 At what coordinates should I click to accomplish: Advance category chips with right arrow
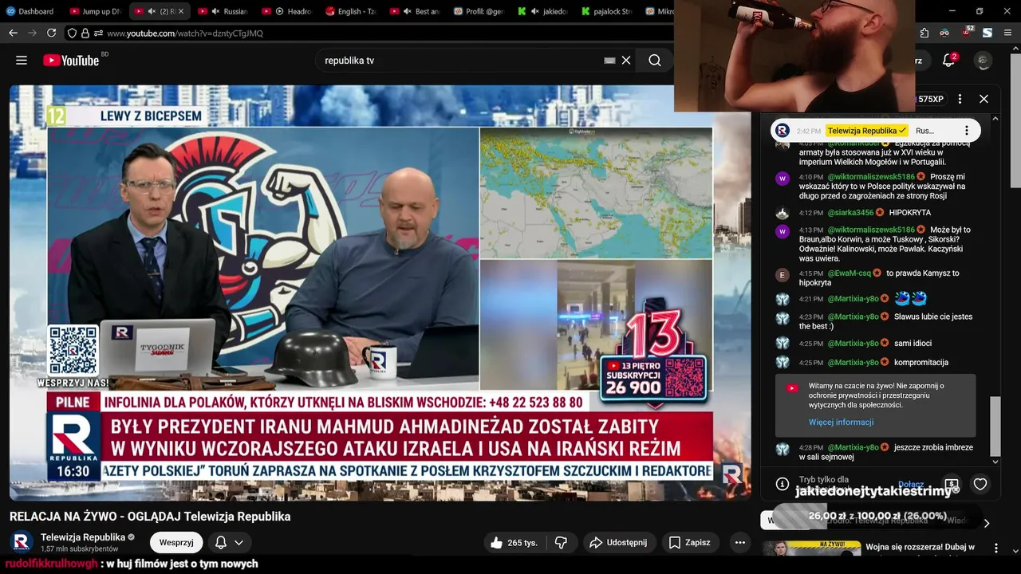pos(987,524)
